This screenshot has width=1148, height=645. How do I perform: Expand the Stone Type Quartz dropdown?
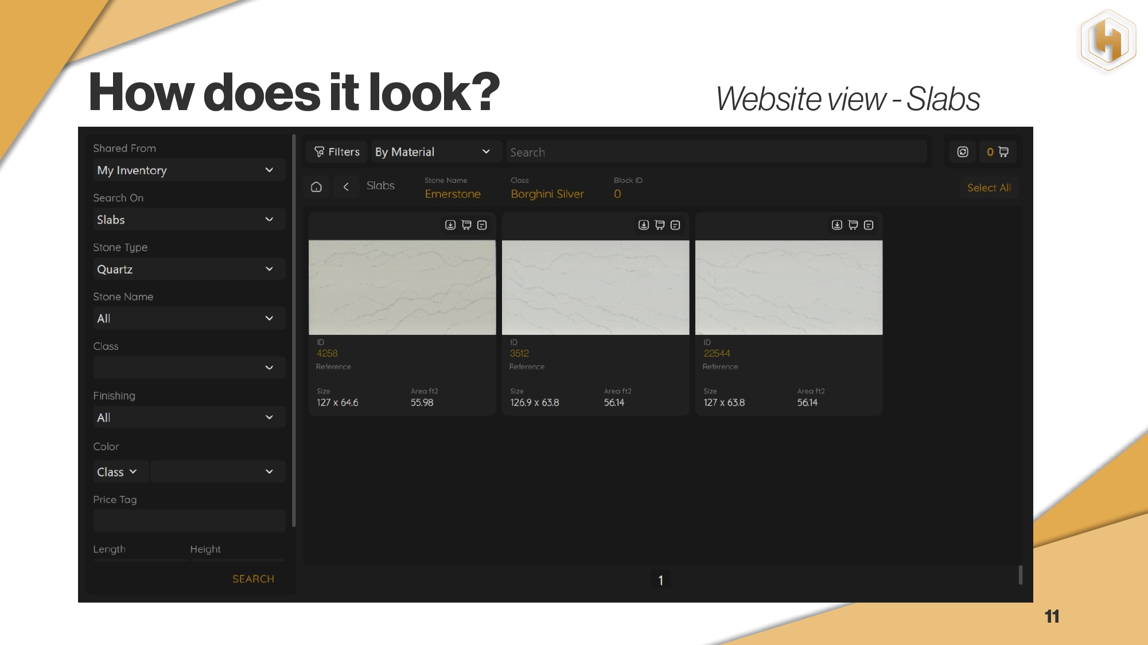pos(189,269)
